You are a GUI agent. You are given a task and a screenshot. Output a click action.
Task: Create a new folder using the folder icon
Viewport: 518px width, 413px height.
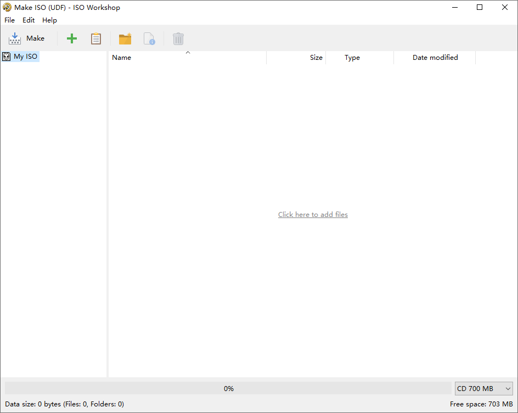125,38
